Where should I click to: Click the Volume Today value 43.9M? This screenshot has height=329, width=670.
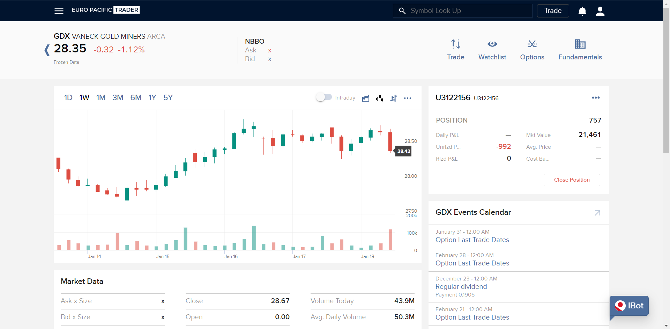coord(404,301)
